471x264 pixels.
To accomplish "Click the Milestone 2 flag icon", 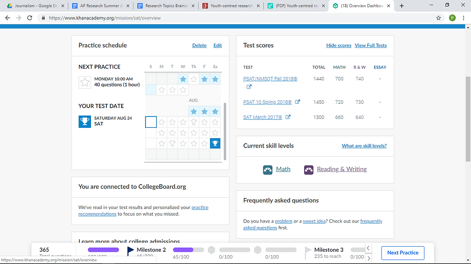I will pyautogui.click(x=130, y=251).
